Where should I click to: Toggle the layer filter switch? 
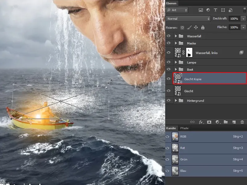[x=245, y=10]
